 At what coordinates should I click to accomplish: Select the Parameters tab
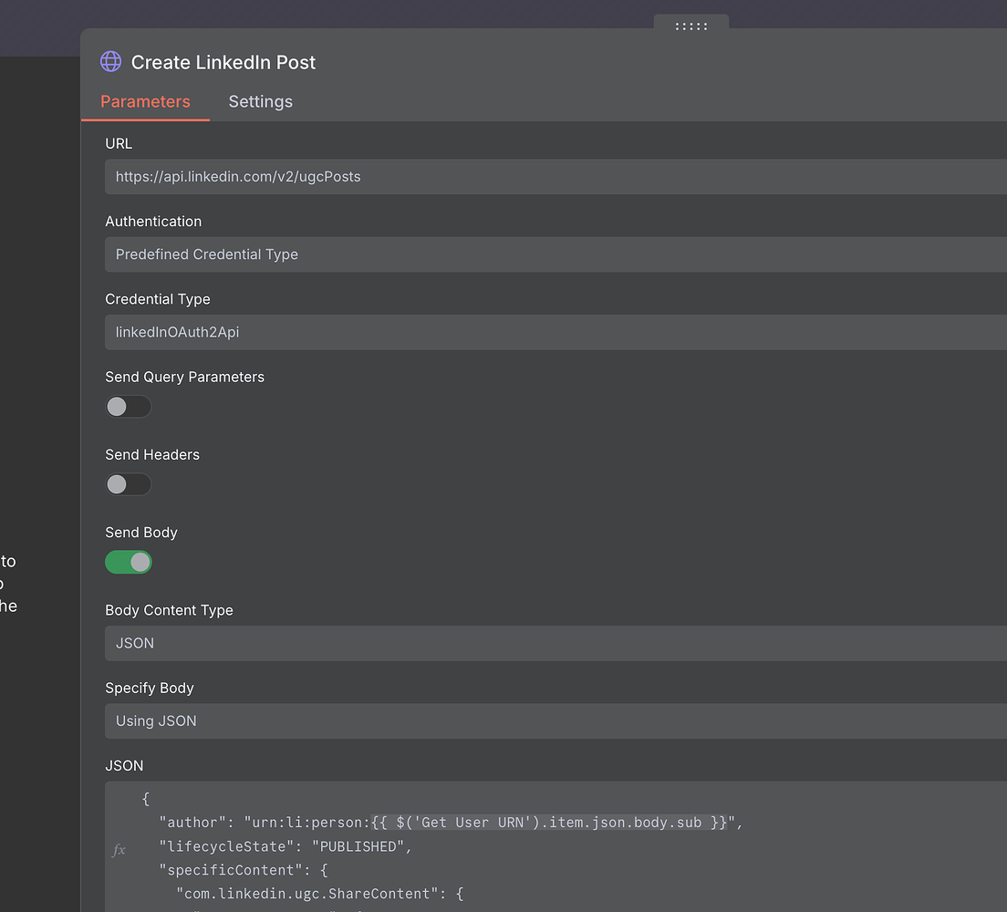(145, 101)
